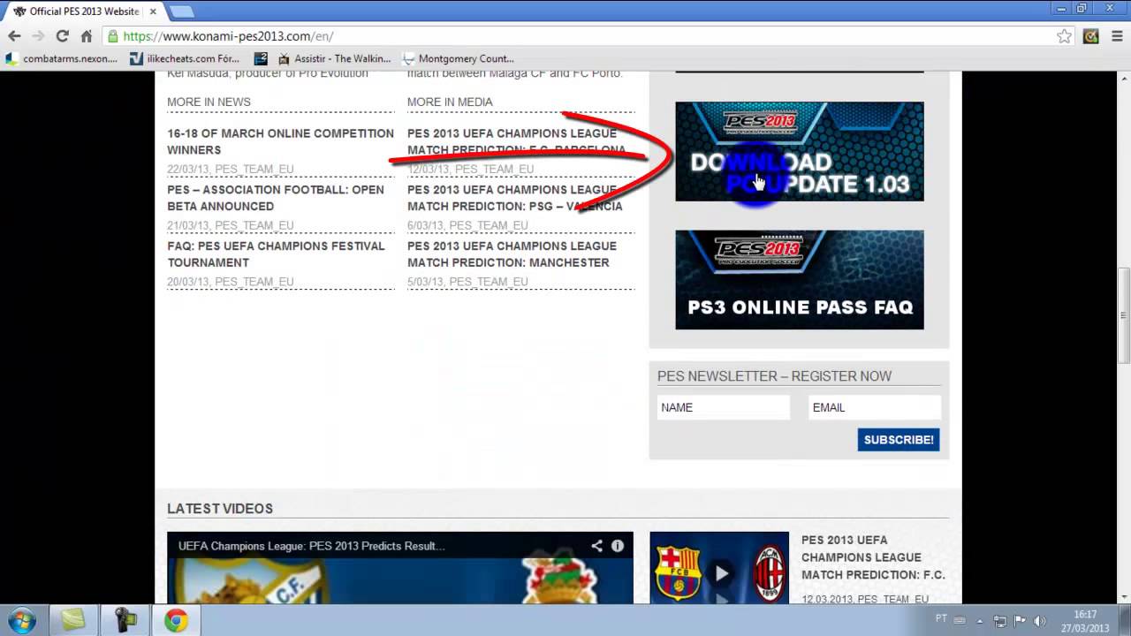Screen dimensions: 1131x636
Task: Click the Download PC Update 1.03 banner
Action: point(800,152)
